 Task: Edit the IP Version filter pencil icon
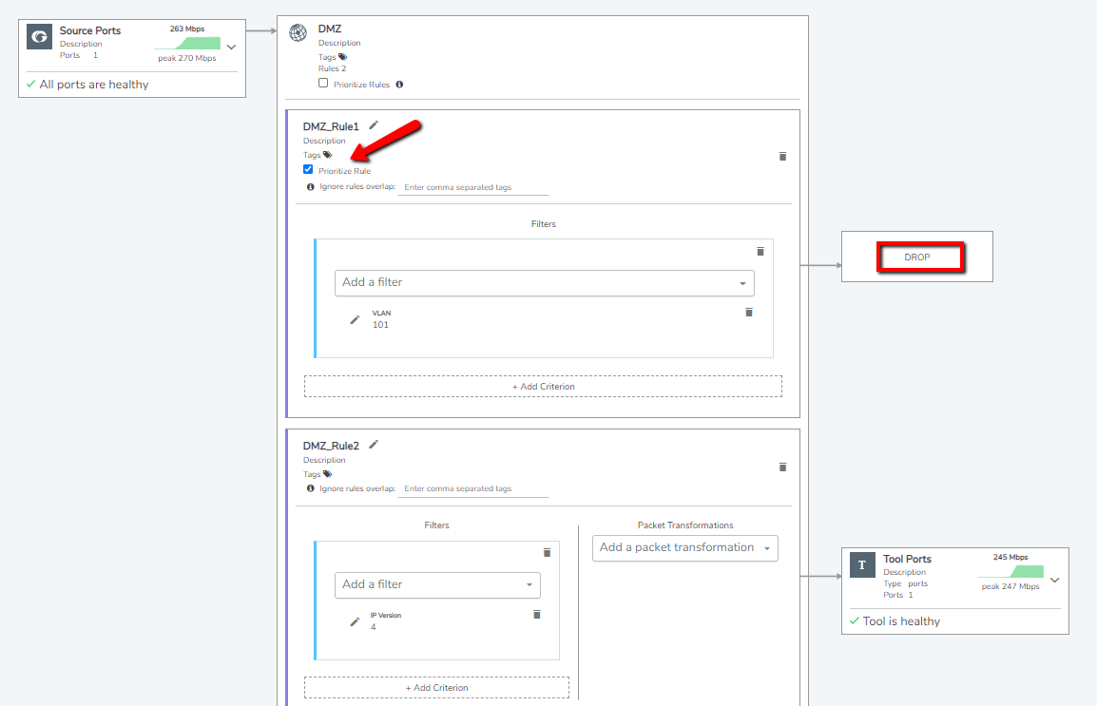tap(355, 621)
